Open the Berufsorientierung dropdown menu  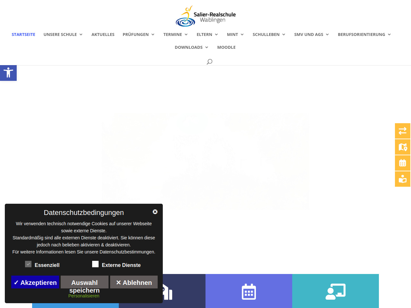click(x=364, y=34)
